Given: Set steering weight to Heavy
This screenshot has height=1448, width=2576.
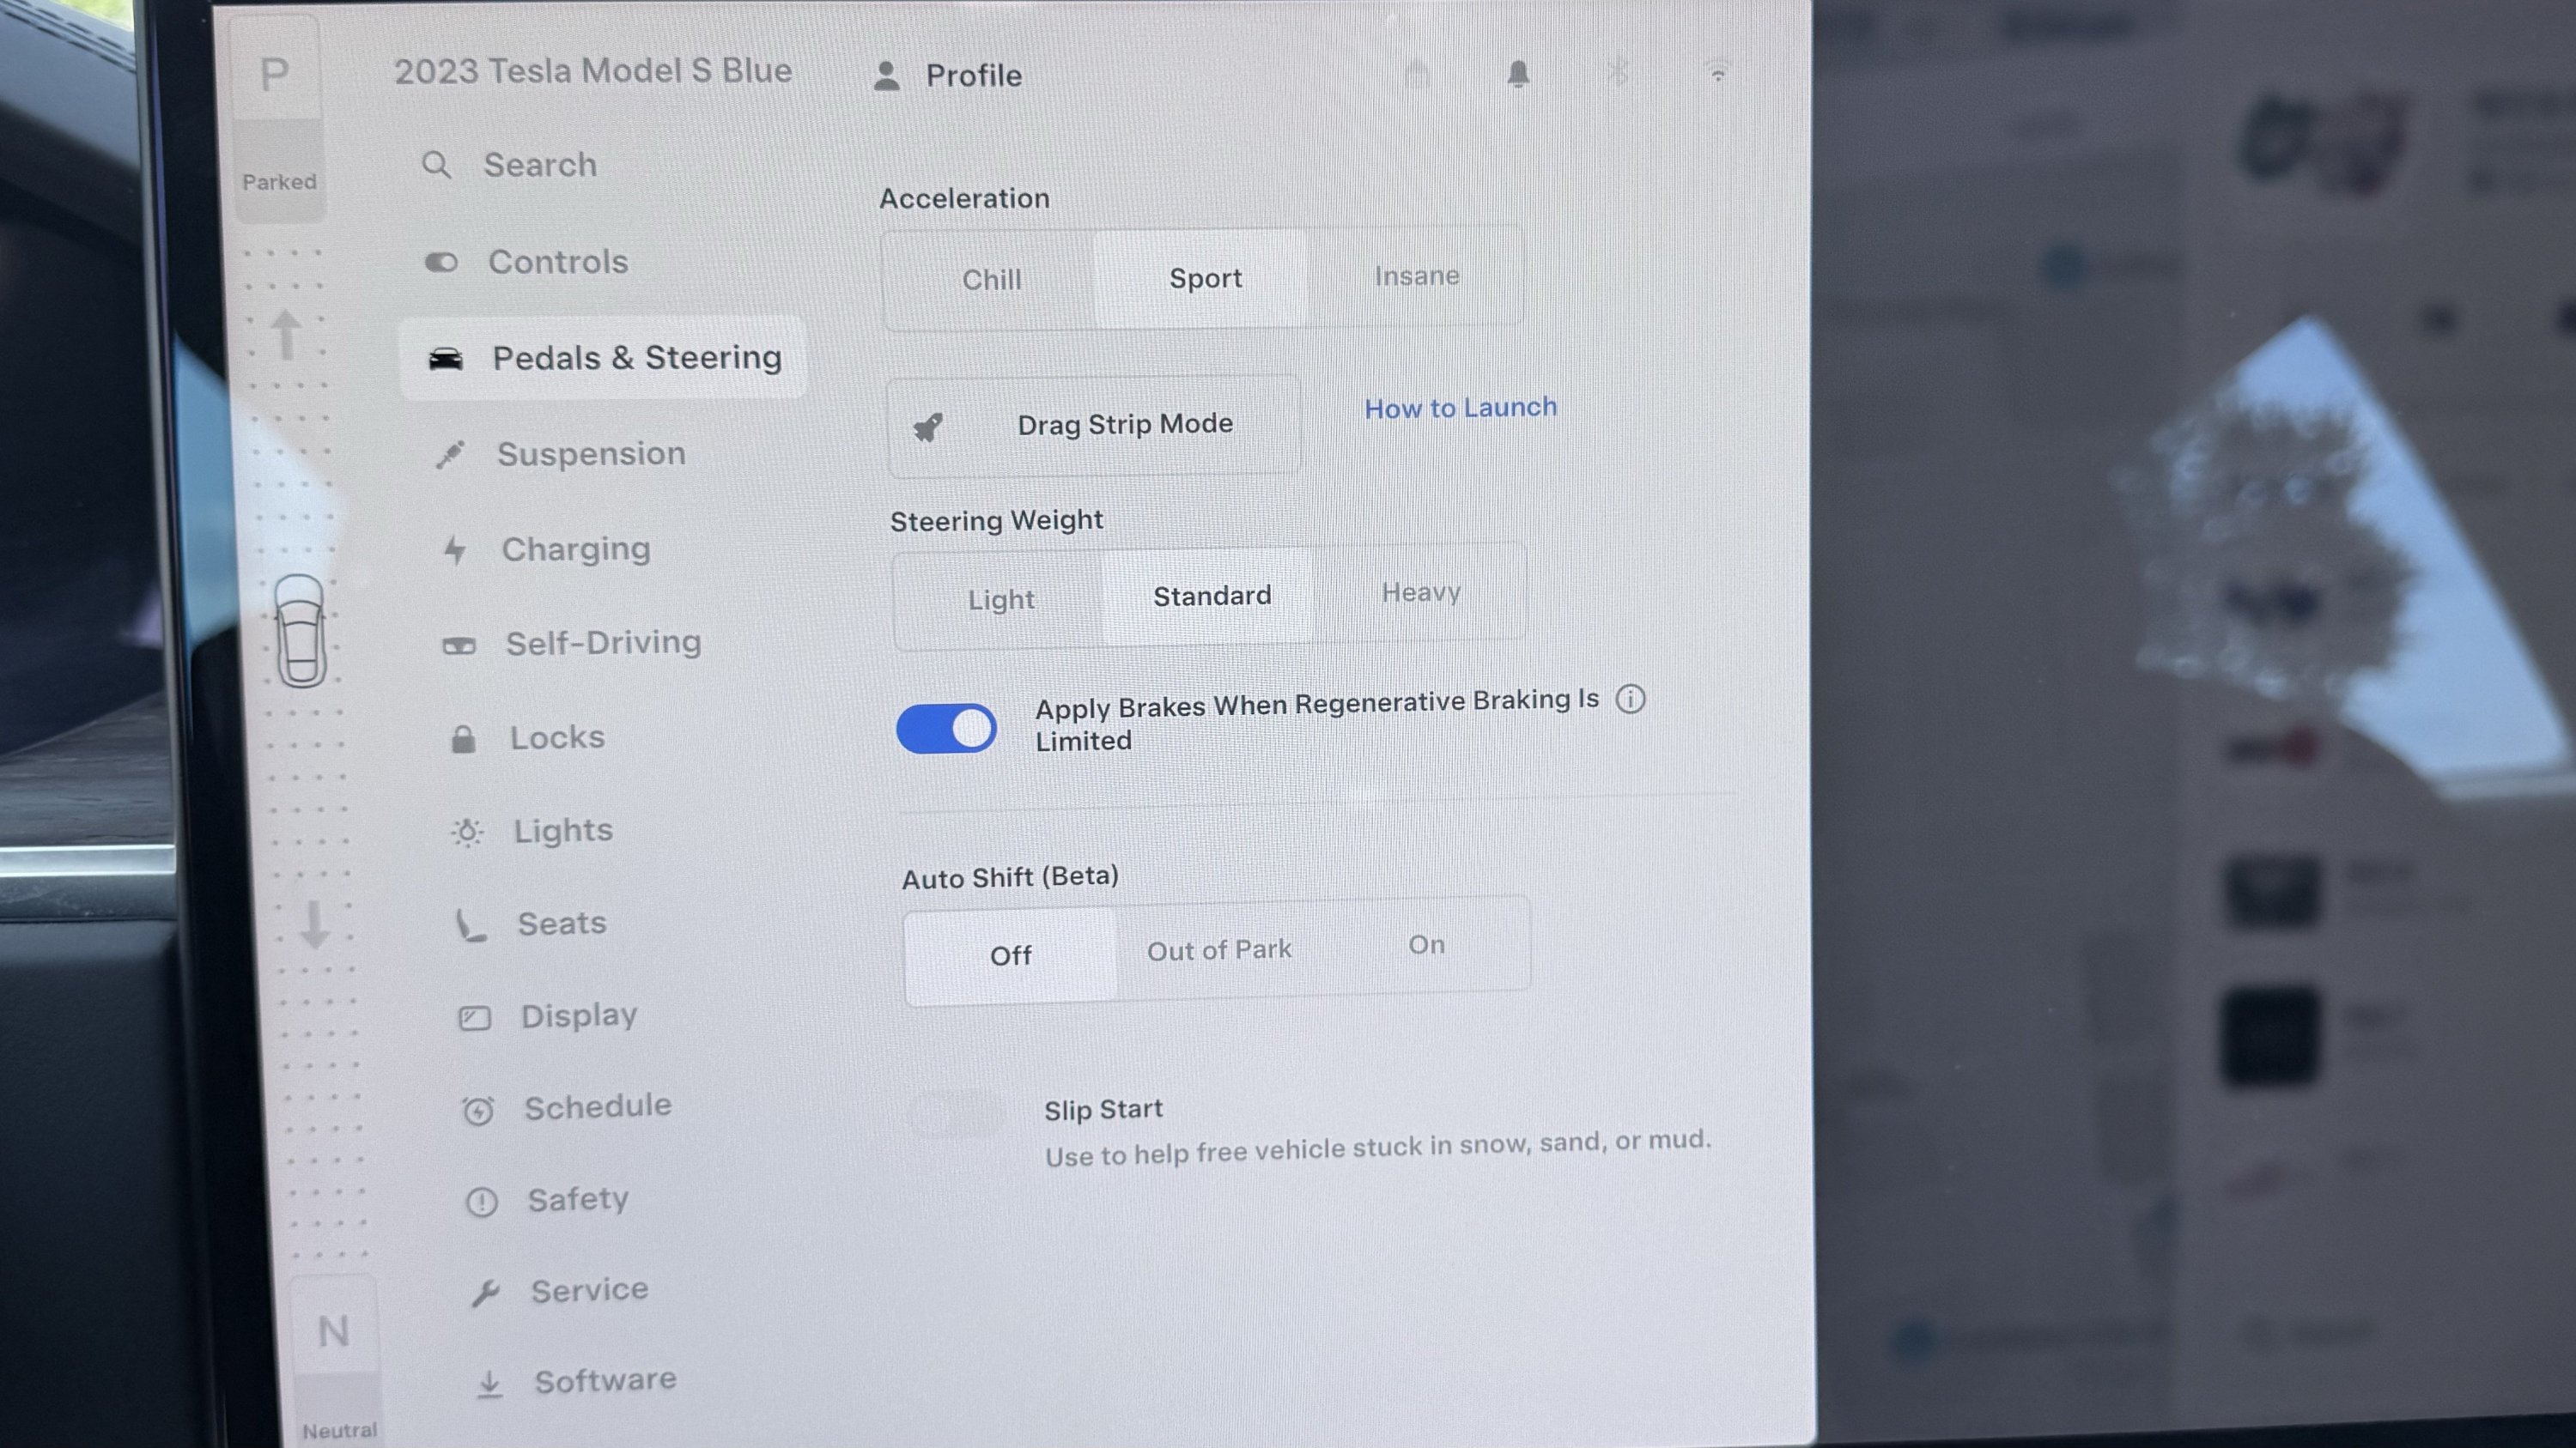Looking at the screenshot, I should pos(1420,592).
